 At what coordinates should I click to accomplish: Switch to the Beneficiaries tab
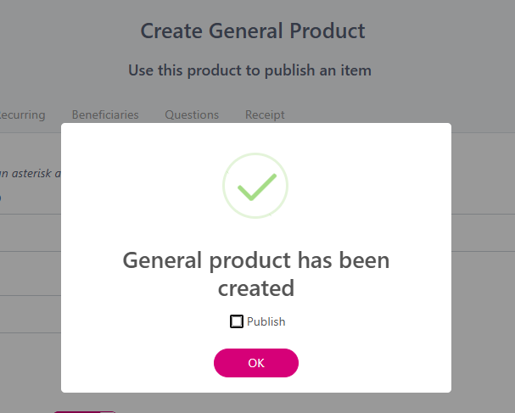[x=105, y=114]
